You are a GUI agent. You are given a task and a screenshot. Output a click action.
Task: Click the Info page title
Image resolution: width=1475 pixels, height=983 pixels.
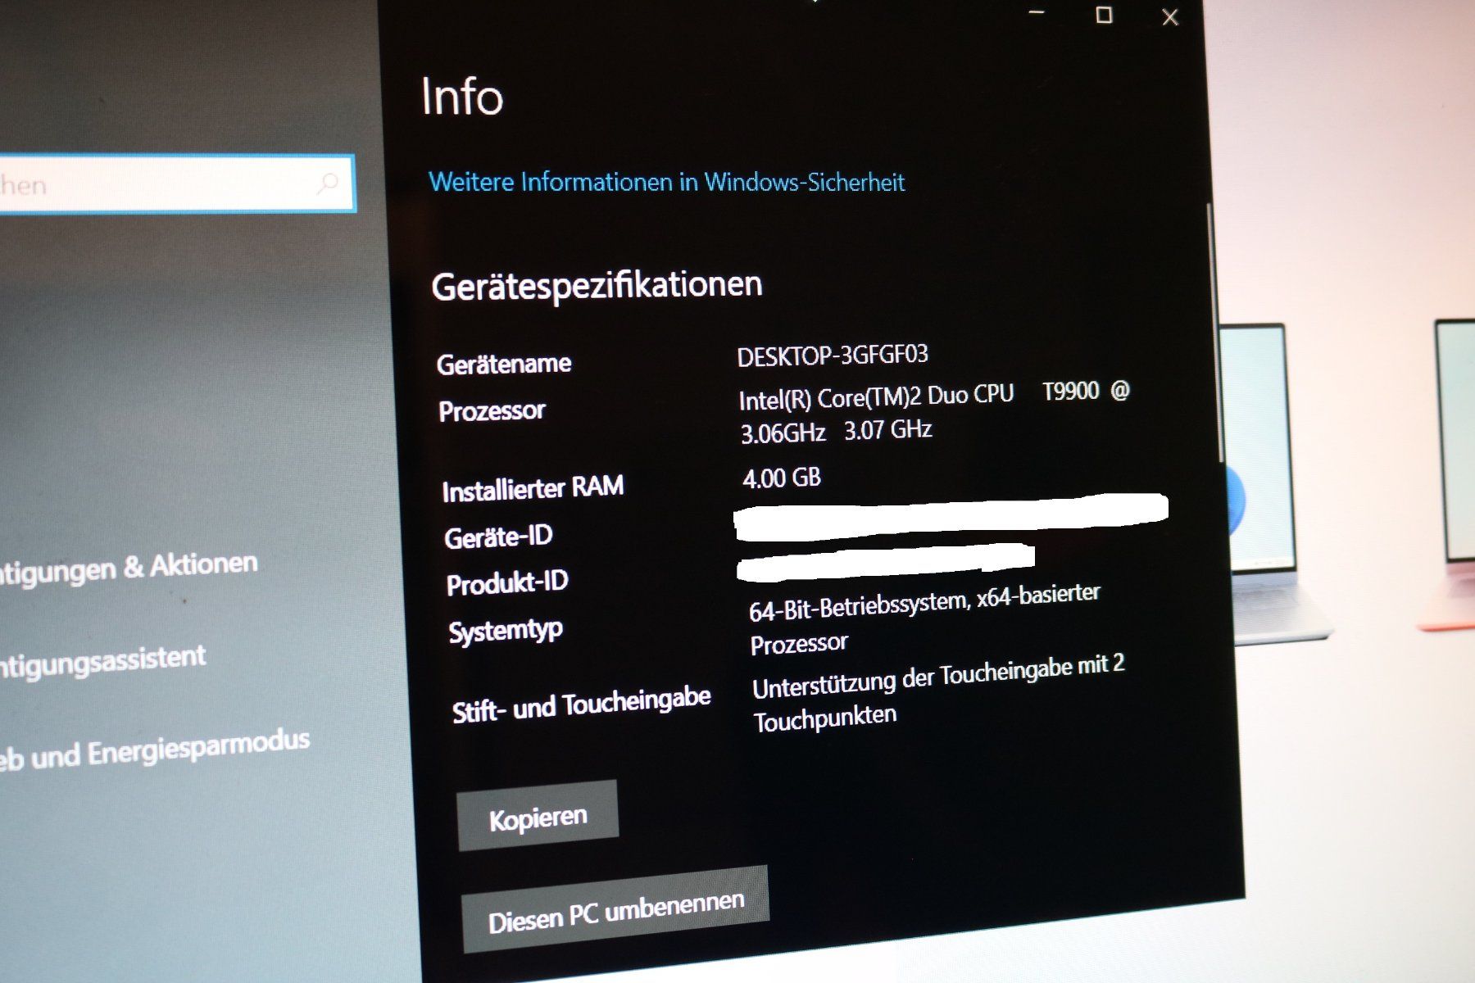(x=461, y=97)
